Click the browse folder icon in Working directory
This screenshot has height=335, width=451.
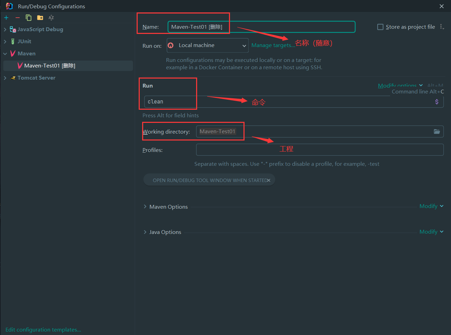click(x=437, y=132)
